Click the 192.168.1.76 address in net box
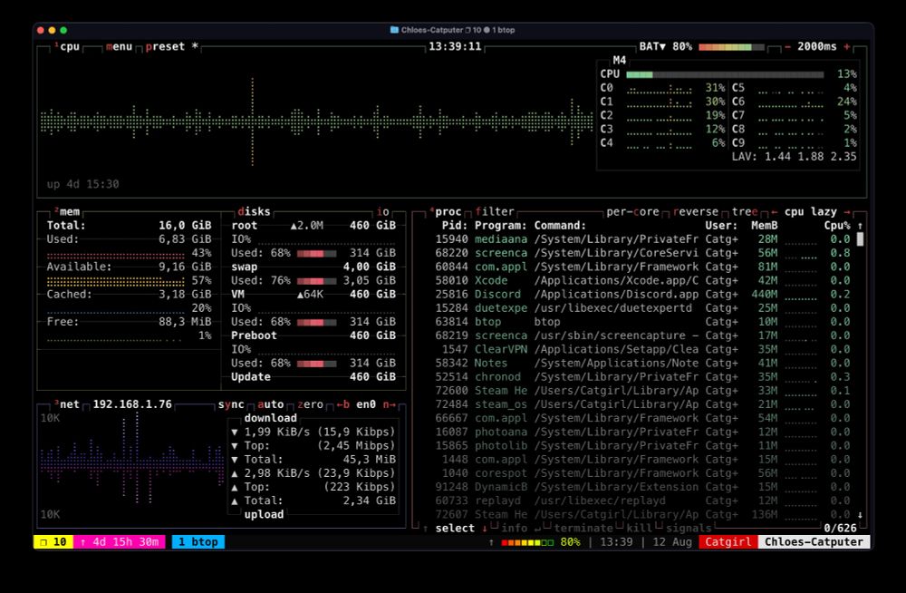The height and width of the screenshot is (593, 906). [132, 404]
